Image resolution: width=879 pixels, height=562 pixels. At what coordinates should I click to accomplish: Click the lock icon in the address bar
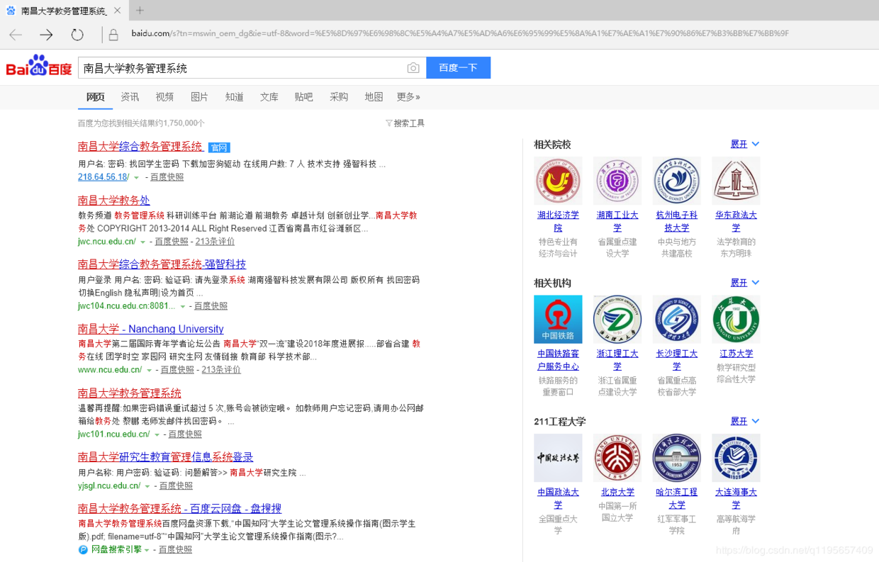click(113, 33)
